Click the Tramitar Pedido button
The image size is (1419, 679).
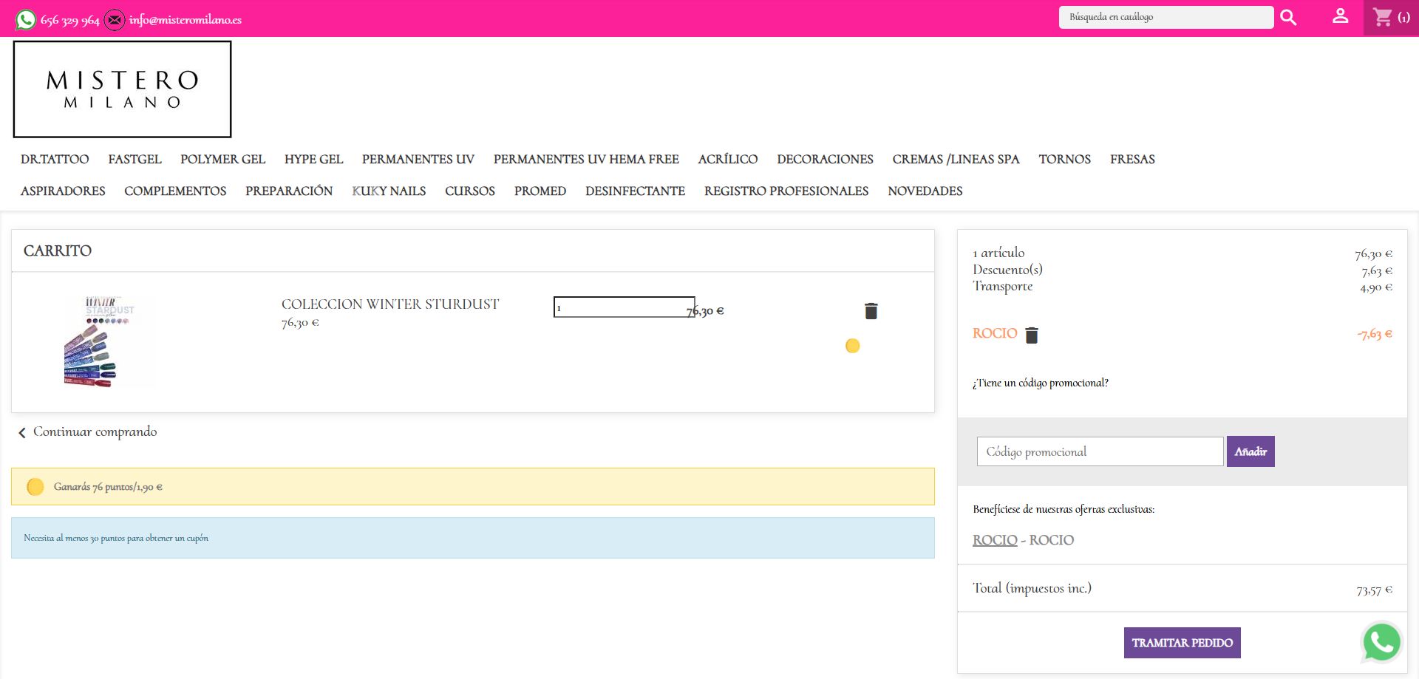(x=1182, y=643)
